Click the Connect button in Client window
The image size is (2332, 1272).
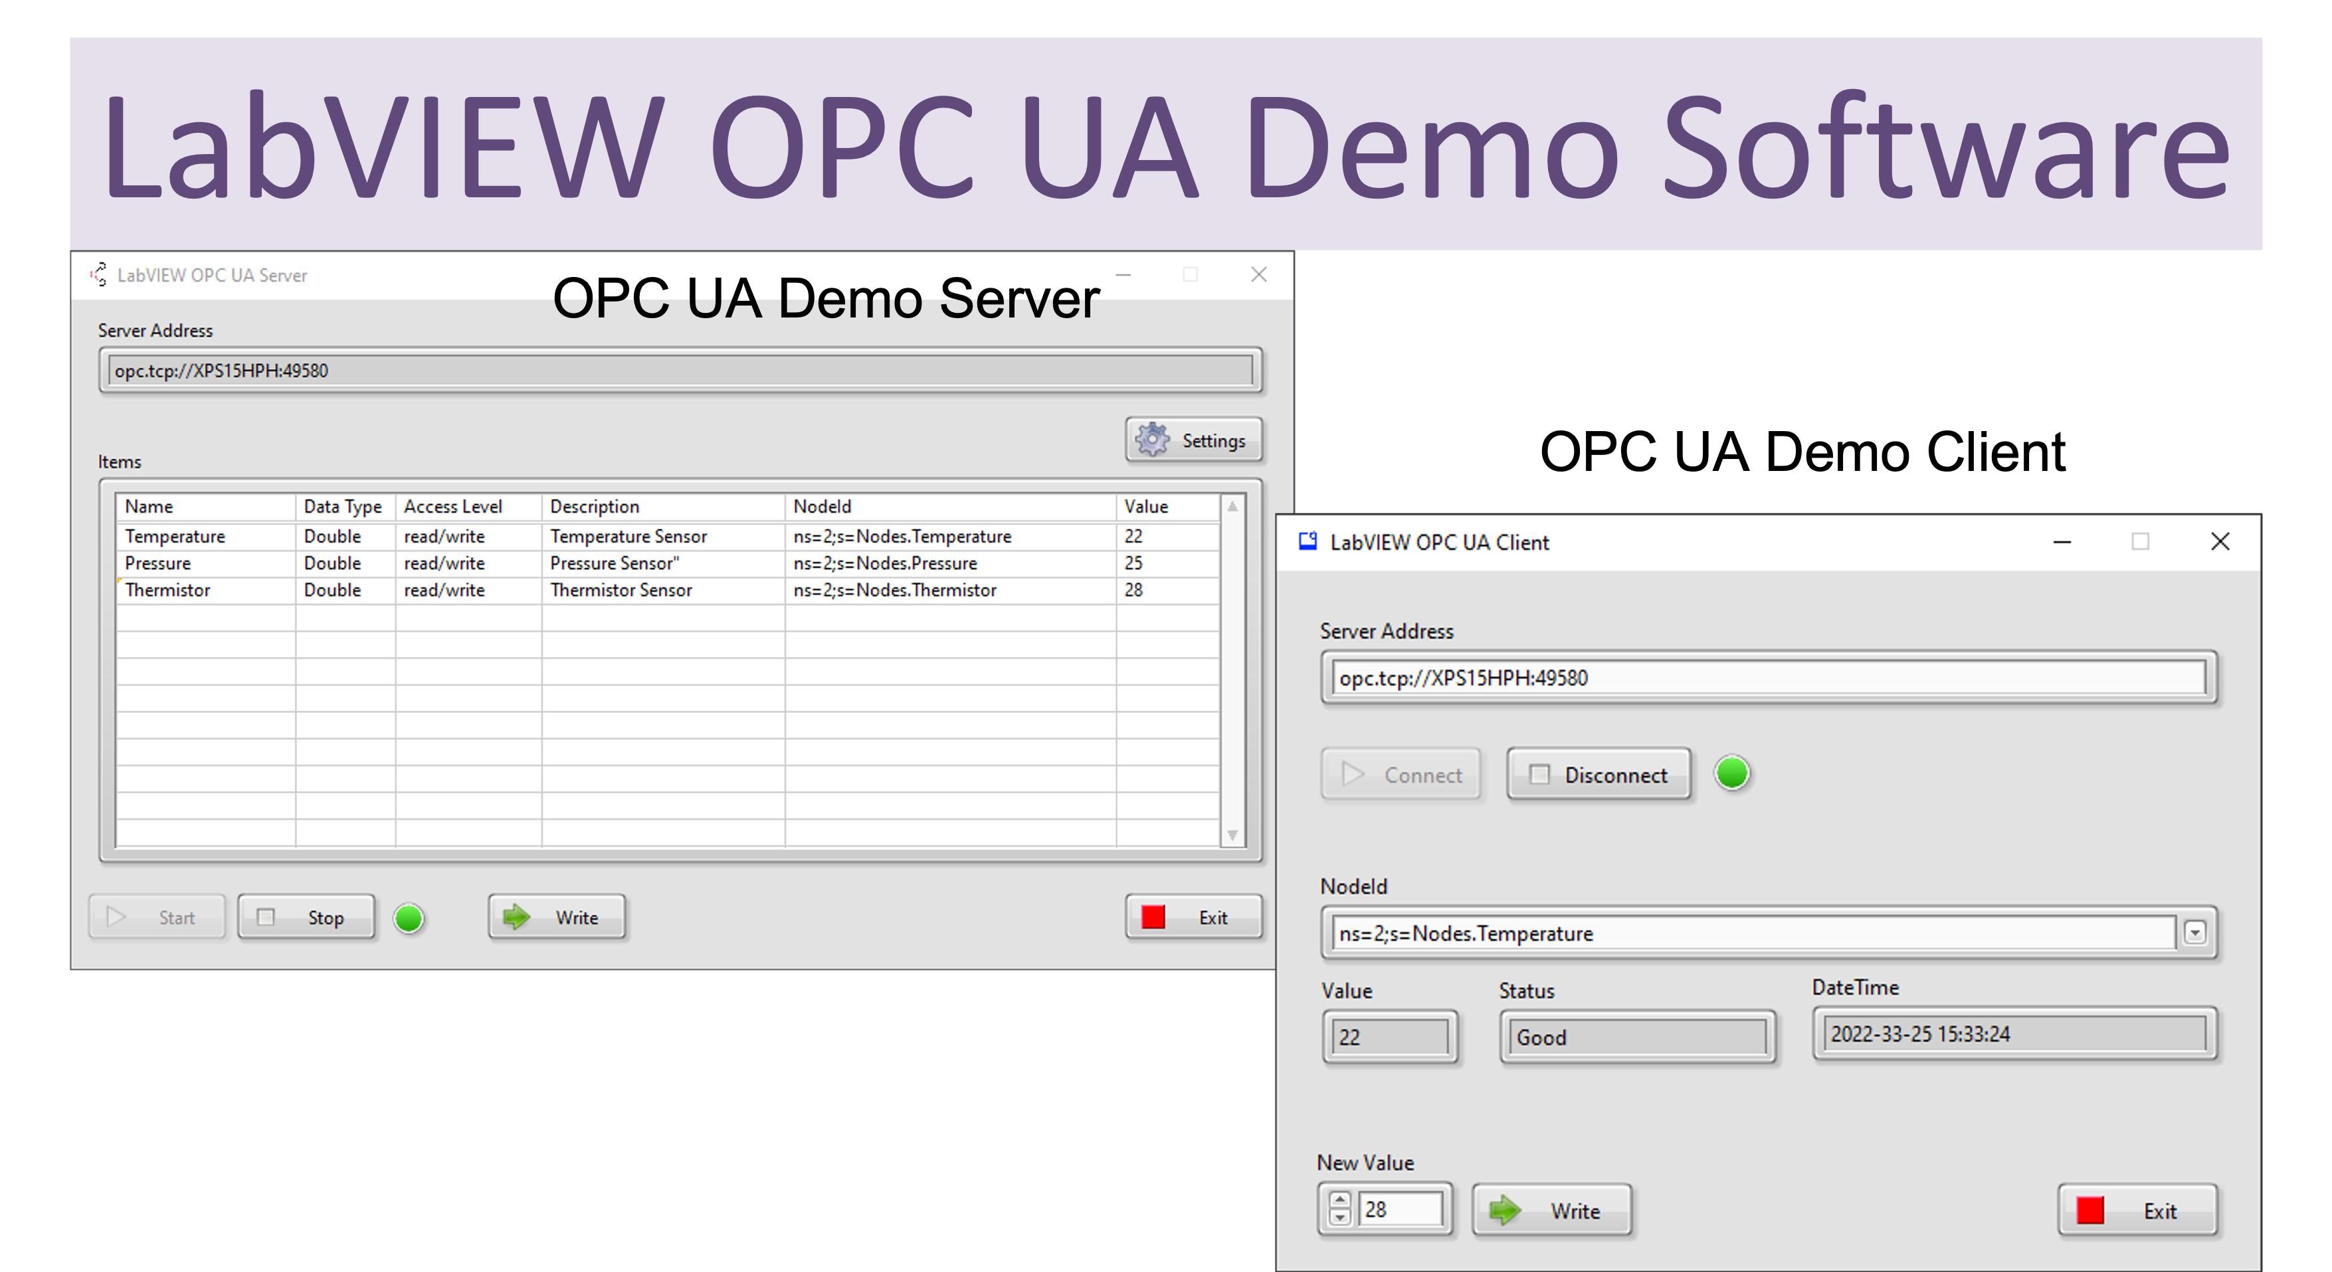point(1401,774)
